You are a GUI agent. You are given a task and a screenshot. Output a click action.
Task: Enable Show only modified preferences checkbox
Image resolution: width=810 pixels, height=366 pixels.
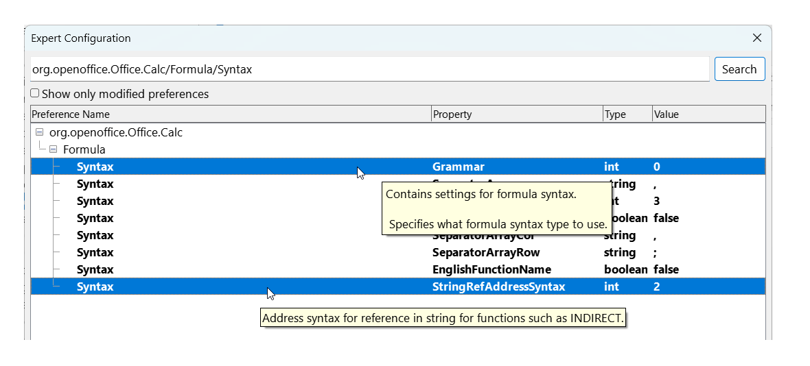click(34, 94)
